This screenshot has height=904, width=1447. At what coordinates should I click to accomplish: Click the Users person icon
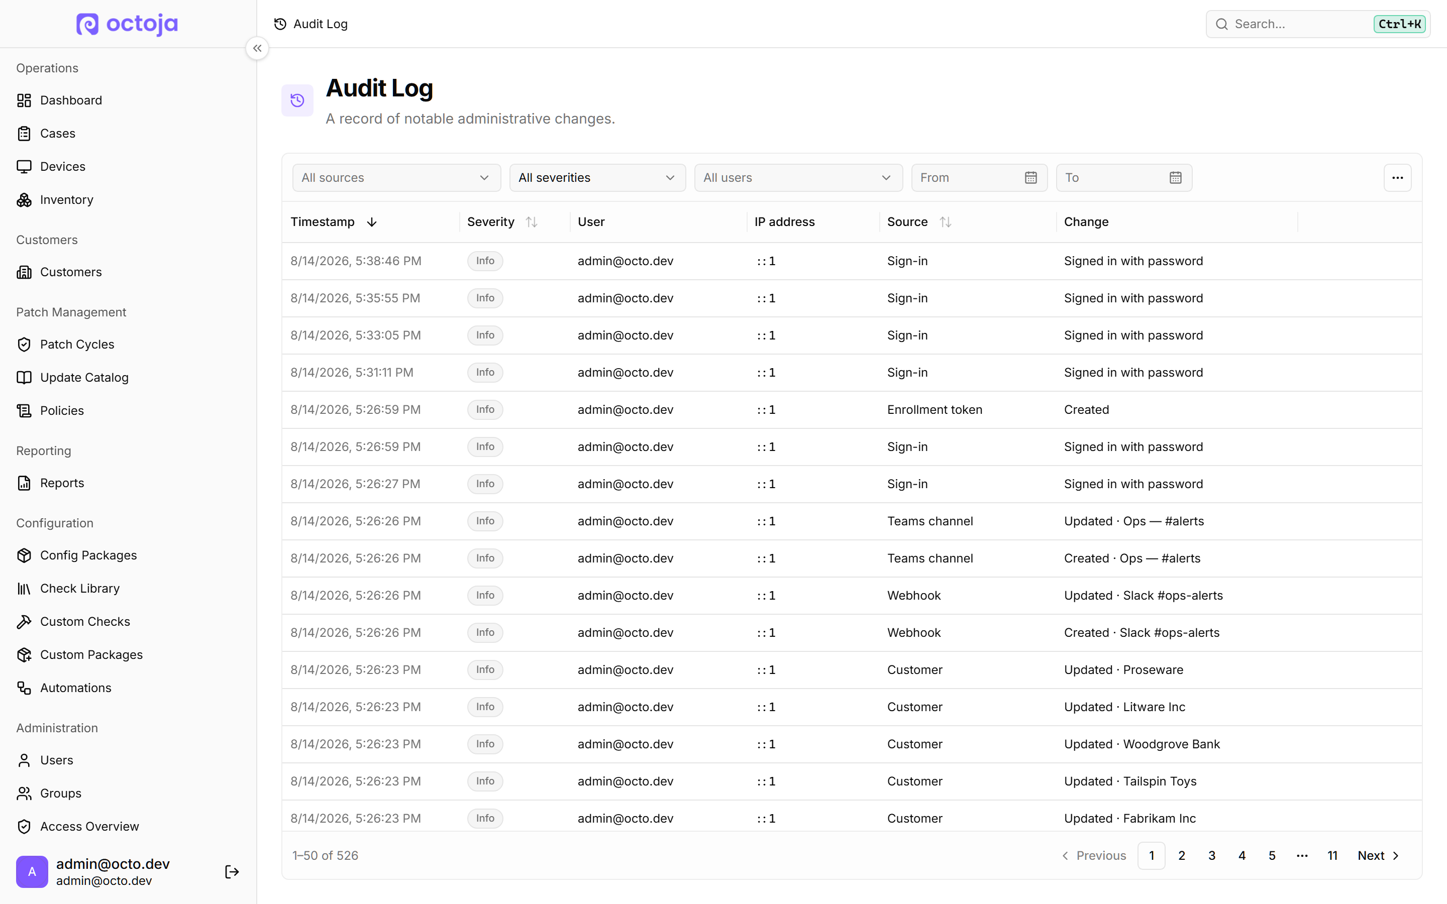(x=24, y=760)
